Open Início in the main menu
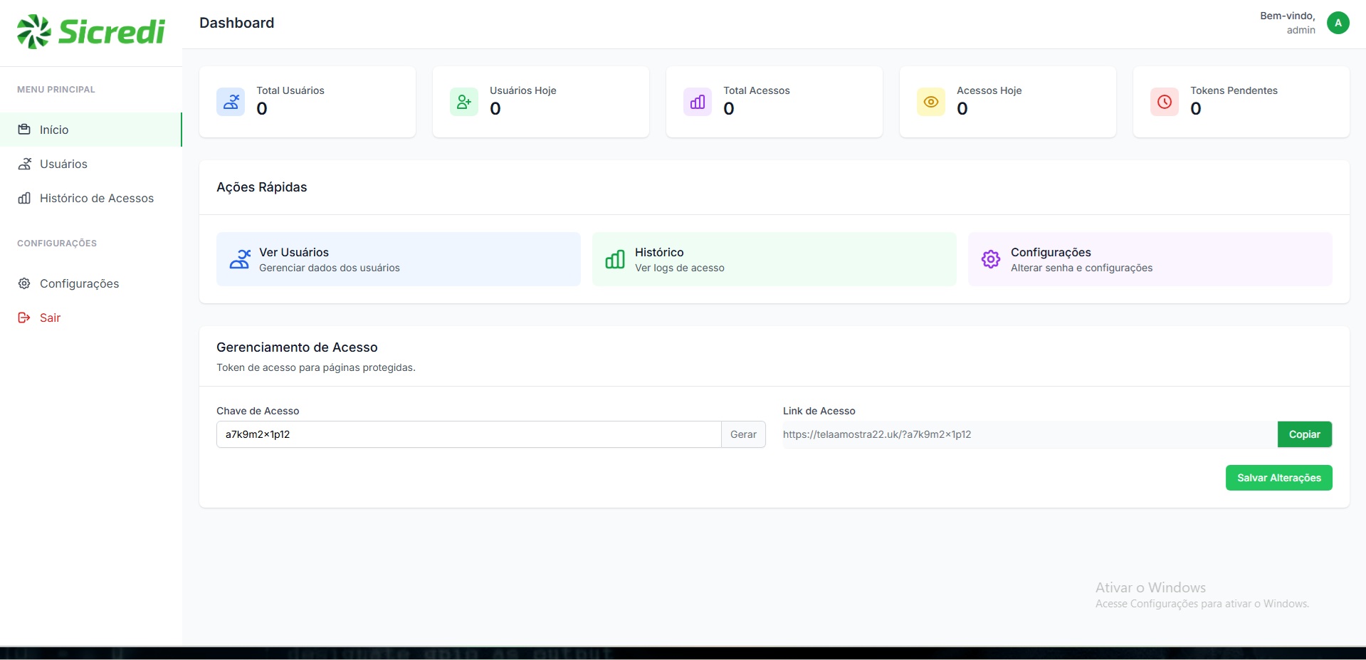 point(54,130)
